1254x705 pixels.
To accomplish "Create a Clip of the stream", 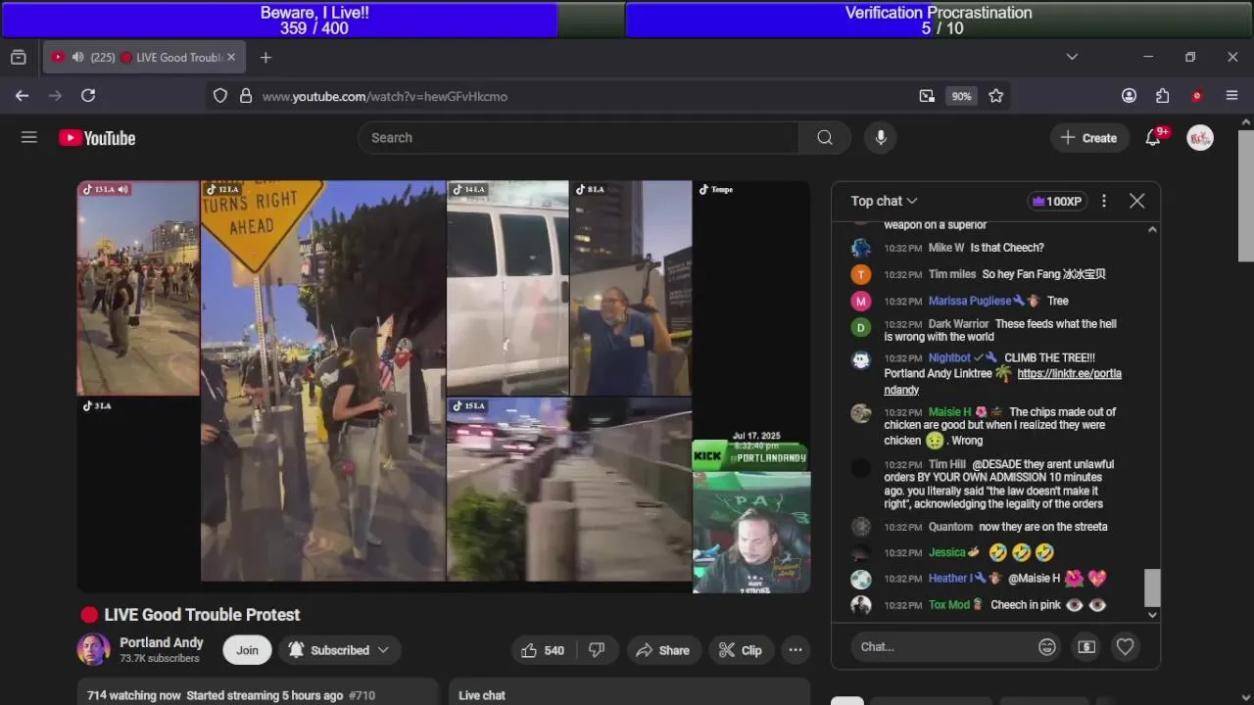I will [x=741, y=650].
